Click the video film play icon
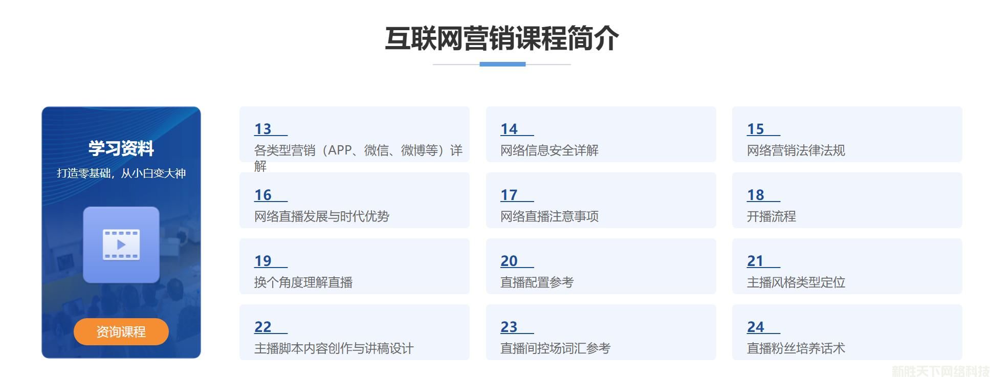This screenshot has width=990, height=377. point(121,245)
